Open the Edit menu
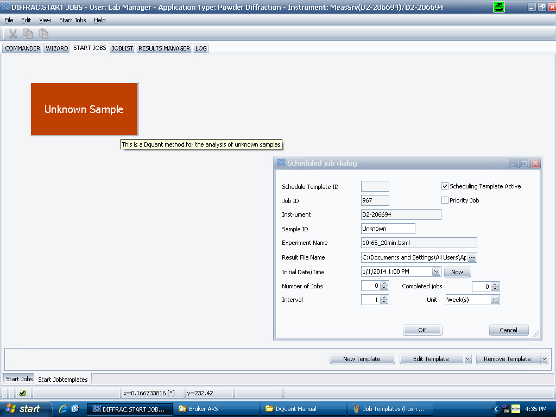 point(26,20)
